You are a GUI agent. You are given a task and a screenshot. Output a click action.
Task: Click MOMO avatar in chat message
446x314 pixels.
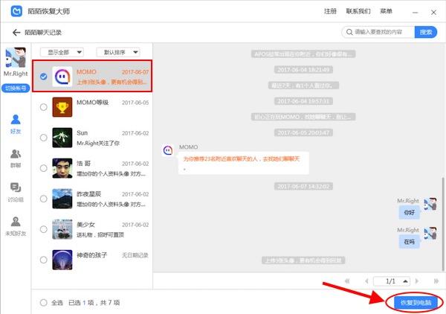point(168,150)
